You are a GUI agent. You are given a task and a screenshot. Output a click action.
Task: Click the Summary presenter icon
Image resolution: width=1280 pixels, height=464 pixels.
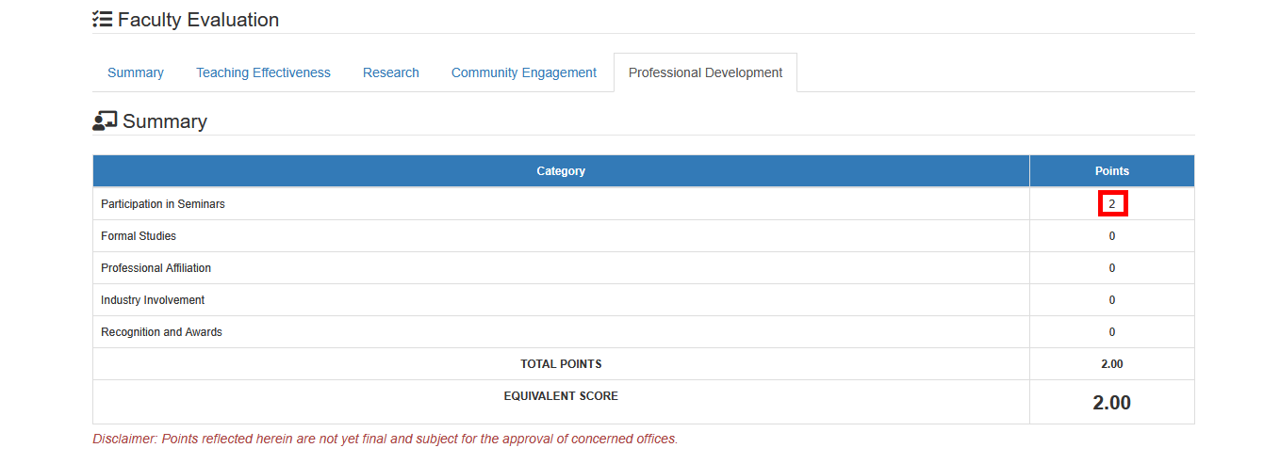coord(105,120)
